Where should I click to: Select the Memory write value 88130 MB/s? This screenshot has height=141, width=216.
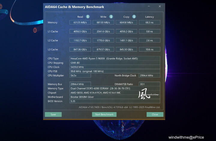pyautogui.click(x=103, y=22)
